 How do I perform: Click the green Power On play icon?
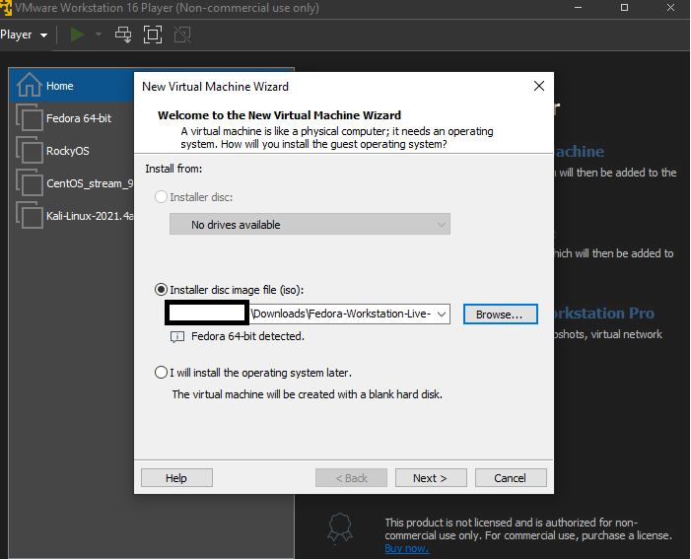(x=78, y=35)
